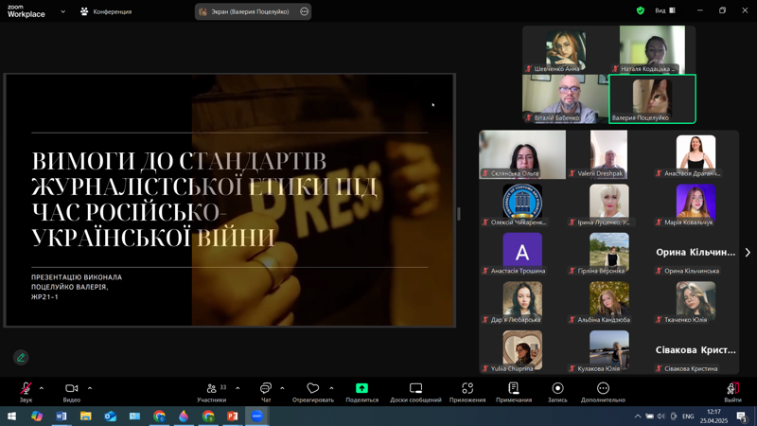Select Валерия Поцелуйко highlighted video tile
This screenshot has height=426, width=757.
(x=652, y=98)
